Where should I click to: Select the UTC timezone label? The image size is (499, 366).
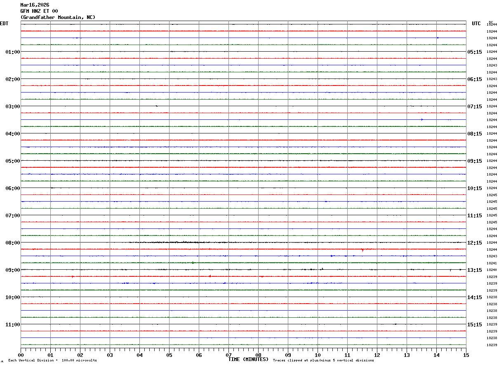(476, 24)
